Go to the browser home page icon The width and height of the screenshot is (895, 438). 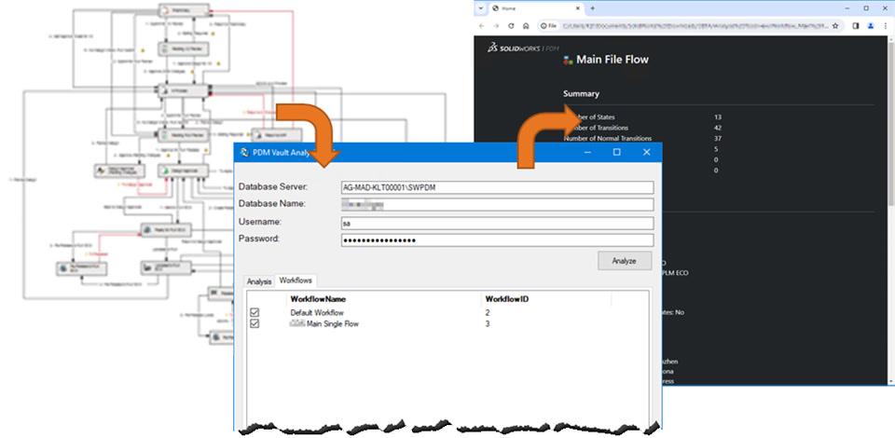tap(526, 26)
